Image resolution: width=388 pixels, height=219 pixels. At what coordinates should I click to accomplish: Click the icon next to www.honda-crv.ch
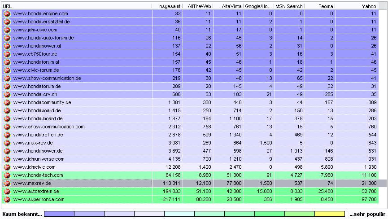coord(7,95)
